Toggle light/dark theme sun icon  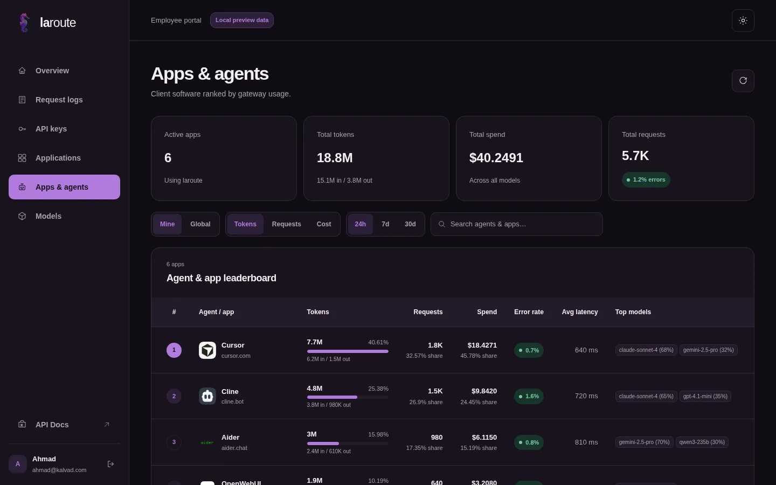coord(743,20)
